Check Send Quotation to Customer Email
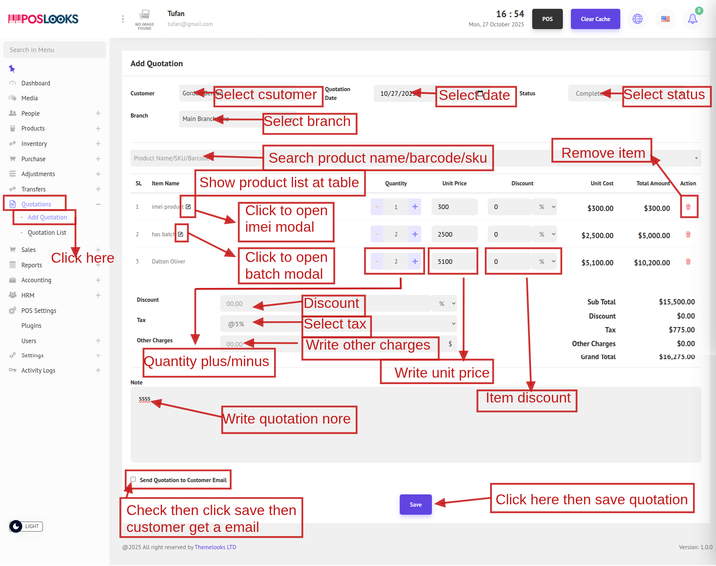This screenshot has height=566, width=716. pyautogui.click(x=133, y=479)
